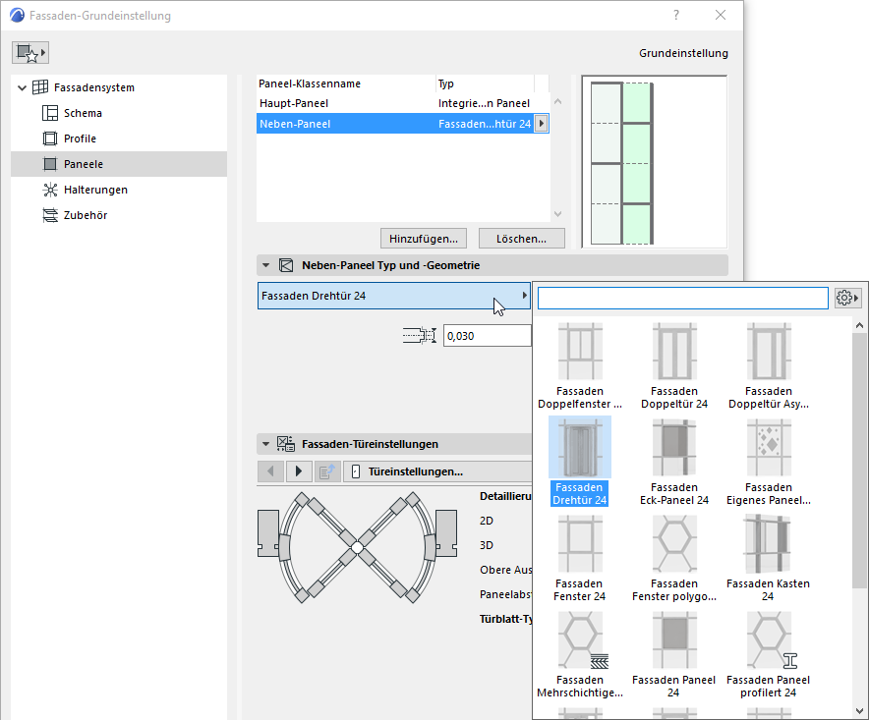Click the next page arrow button
This screenshot has width=869, height=720.
tap(299, 471)
